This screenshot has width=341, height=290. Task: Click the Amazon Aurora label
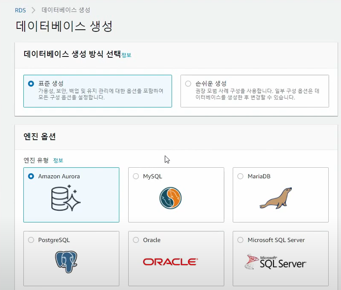[59, 176]
